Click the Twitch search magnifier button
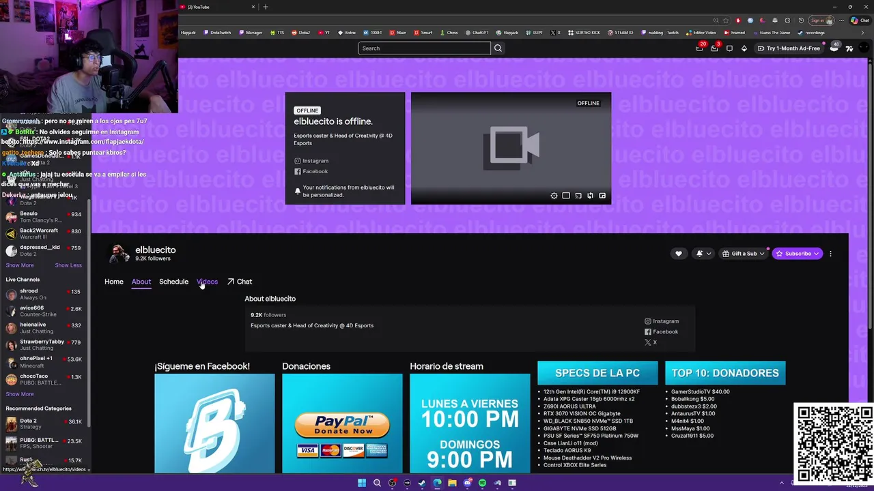Viewport: 874px width, 491px height. click(x=498, y=48)
